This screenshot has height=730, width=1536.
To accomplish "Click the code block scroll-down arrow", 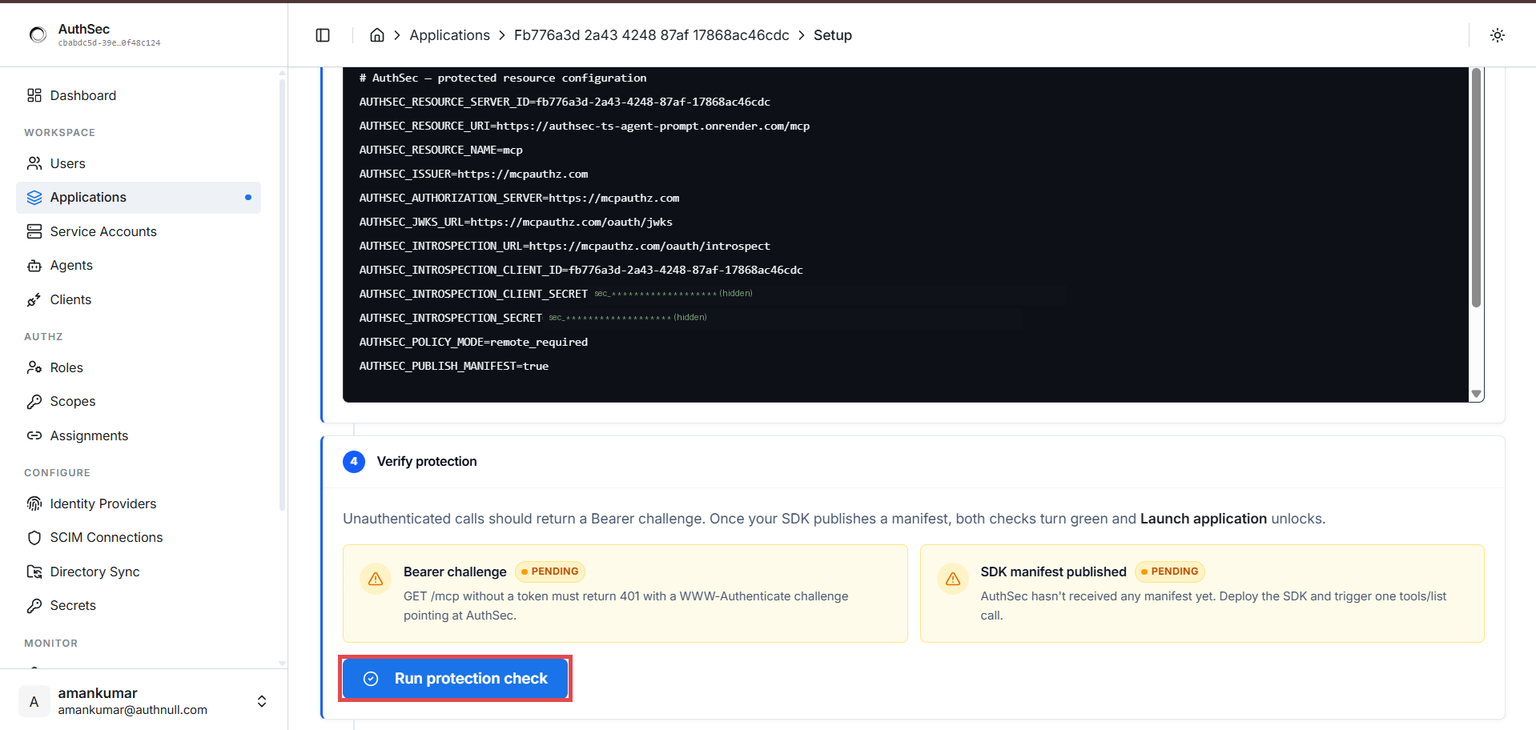I will pos(1476,394).
